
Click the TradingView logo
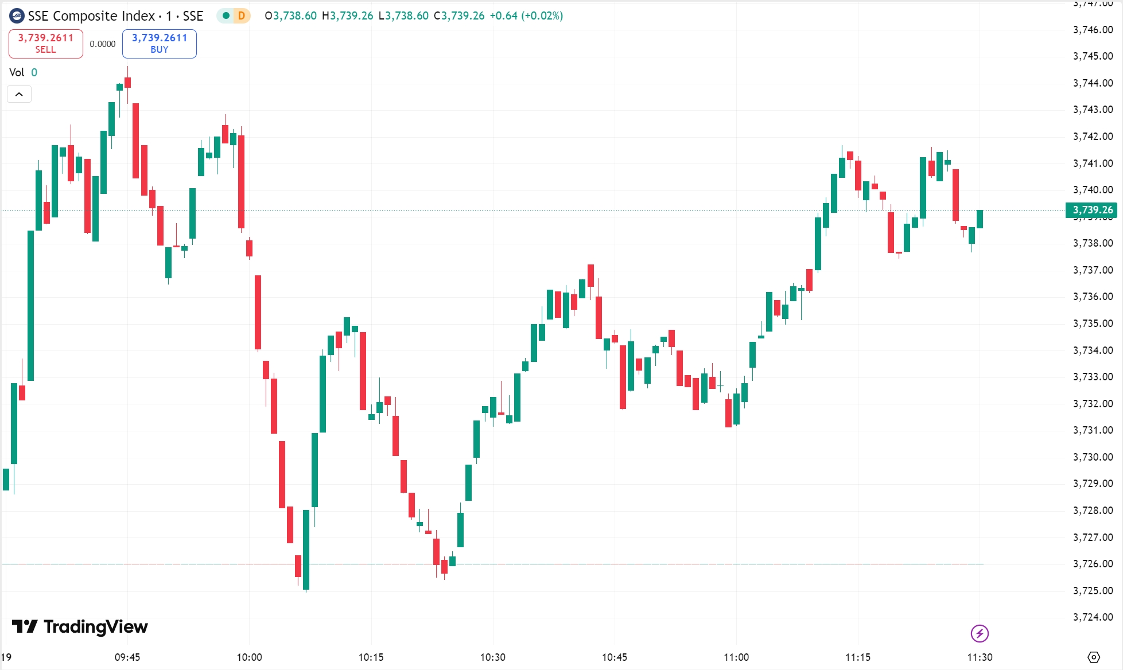[80, 626]
